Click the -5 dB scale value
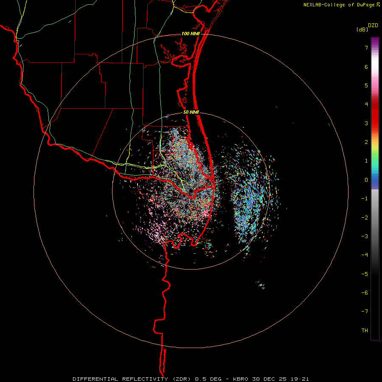Screen dimensions: 382x382 [x=365, y=274]
